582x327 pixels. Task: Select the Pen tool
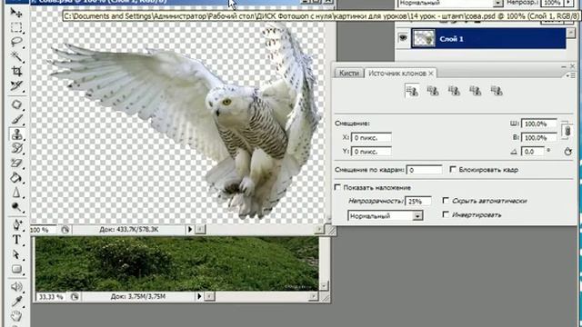click(16, 225)
